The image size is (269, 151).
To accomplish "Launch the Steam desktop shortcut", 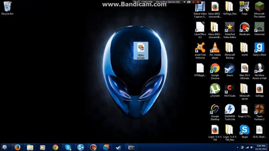I will click(230, 70).
